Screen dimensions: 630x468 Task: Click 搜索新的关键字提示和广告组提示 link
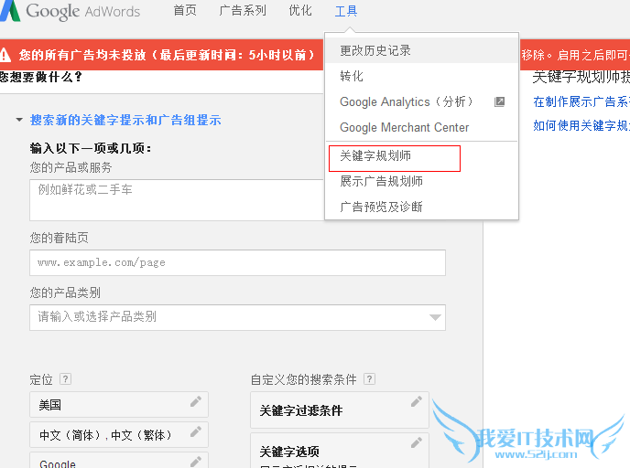125,120
